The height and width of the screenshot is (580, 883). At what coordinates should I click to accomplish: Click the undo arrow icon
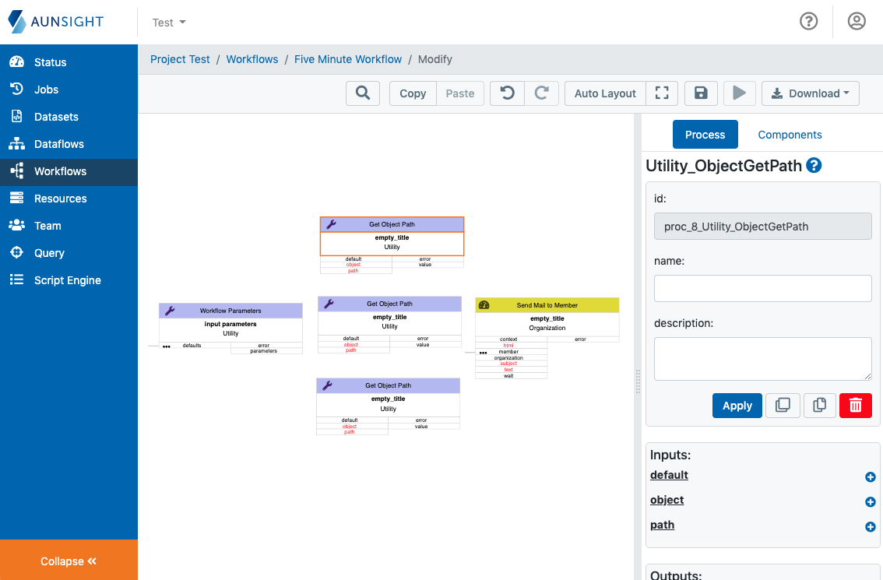pyautogui.click(x=507, y=93)
